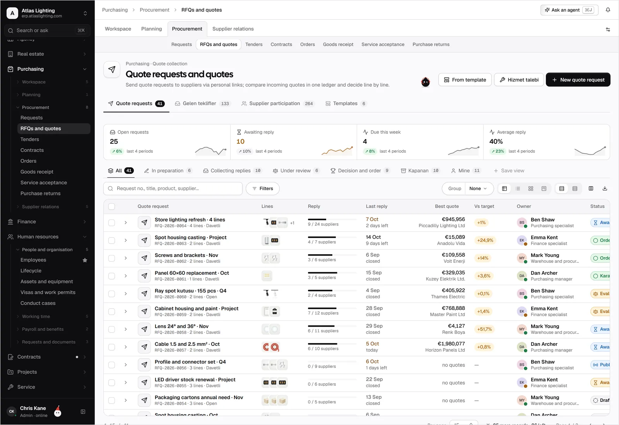619x425 pixels.
Task: Check the Store lighting refresh row
Action: tap(112, 223)
